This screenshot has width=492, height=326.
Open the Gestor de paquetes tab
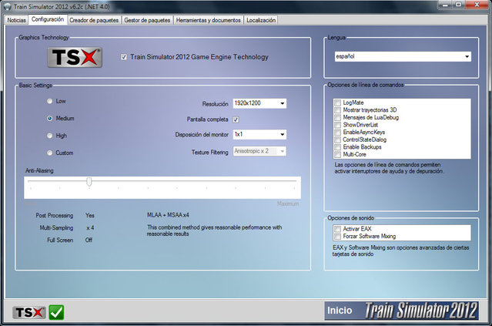[x=149, y=19]
